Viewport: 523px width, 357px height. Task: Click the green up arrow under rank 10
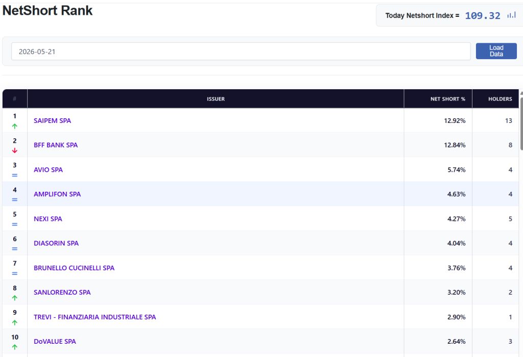pos(15,347)
